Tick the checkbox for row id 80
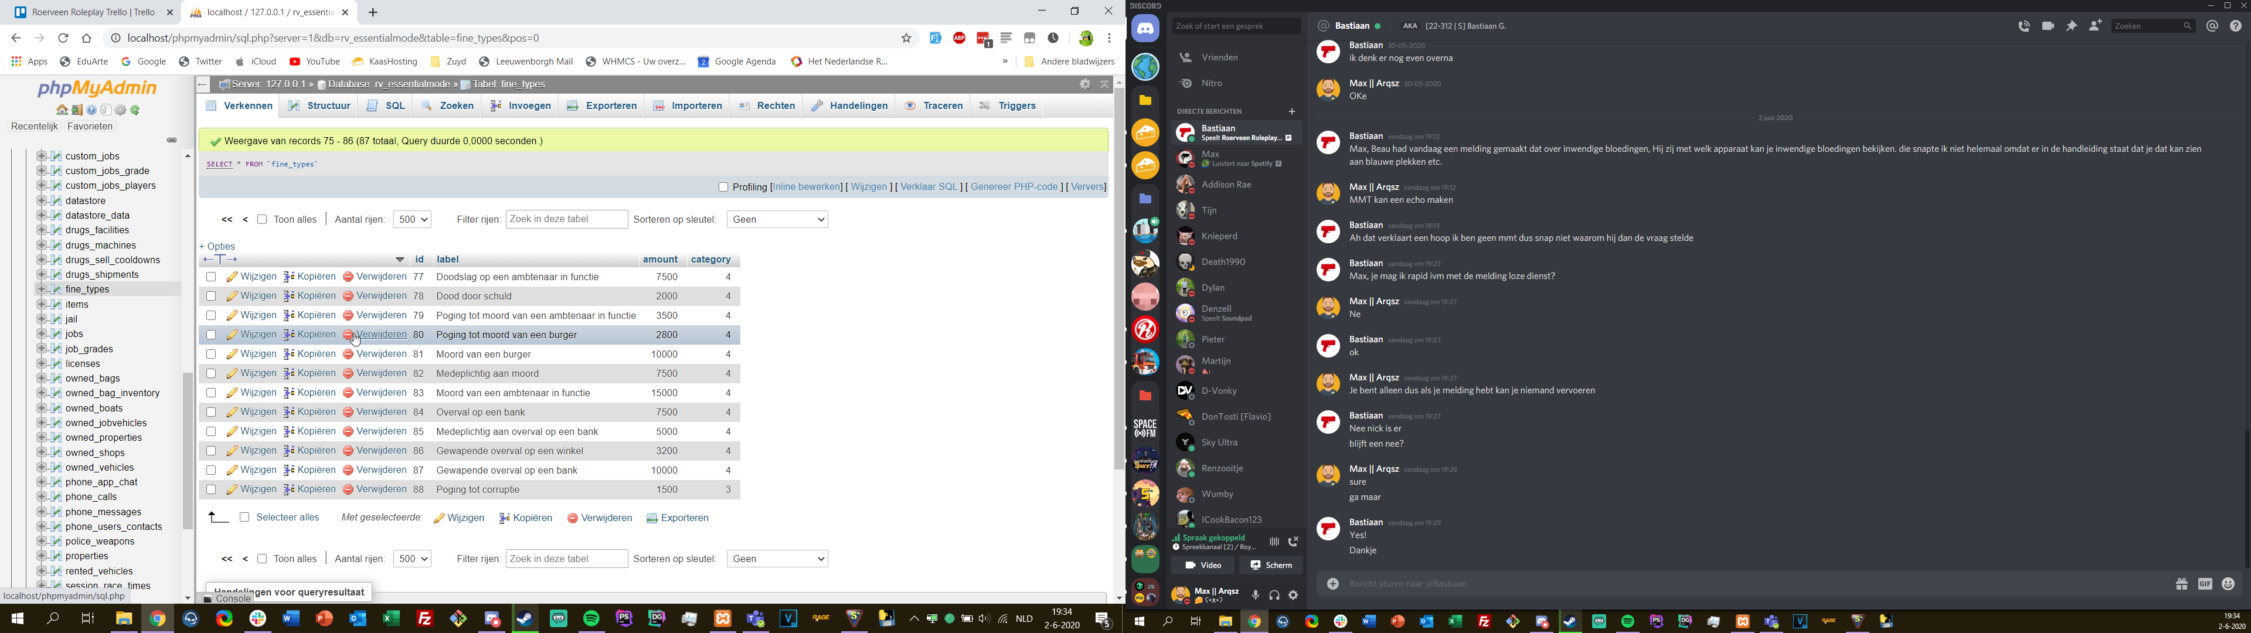The width and height of the screenshot is (2251, 633). pyautogui.click(x=210, y=335)
